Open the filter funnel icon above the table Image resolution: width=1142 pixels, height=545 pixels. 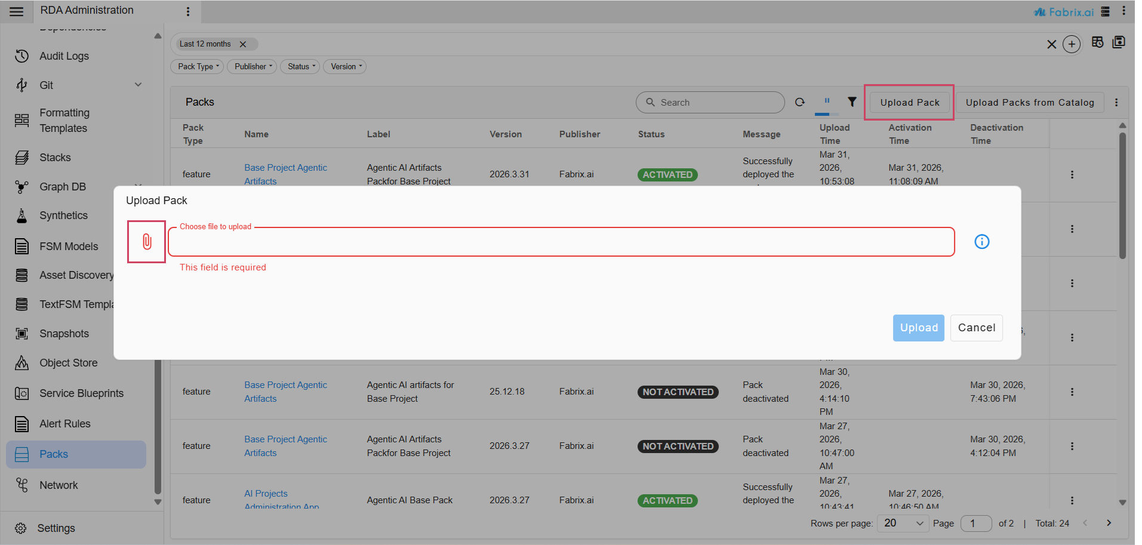pyautogui.click(x=852, y=102)
